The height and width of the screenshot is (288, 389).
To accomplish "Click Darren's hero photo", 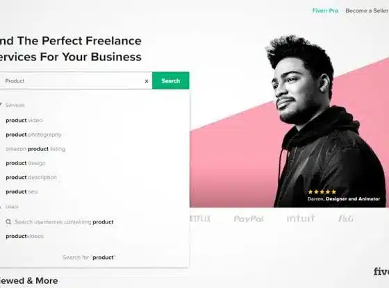I will pos(325,121).
